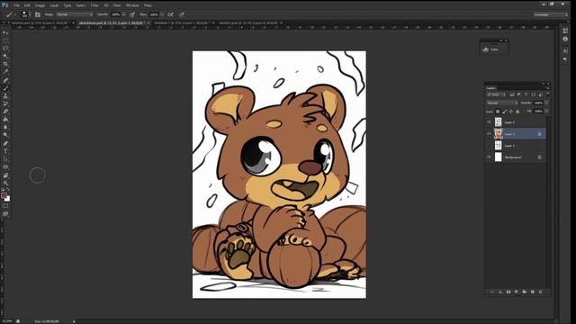
Task: Open layer Opacity dropdown arrow
Action: tap(546, 103)
